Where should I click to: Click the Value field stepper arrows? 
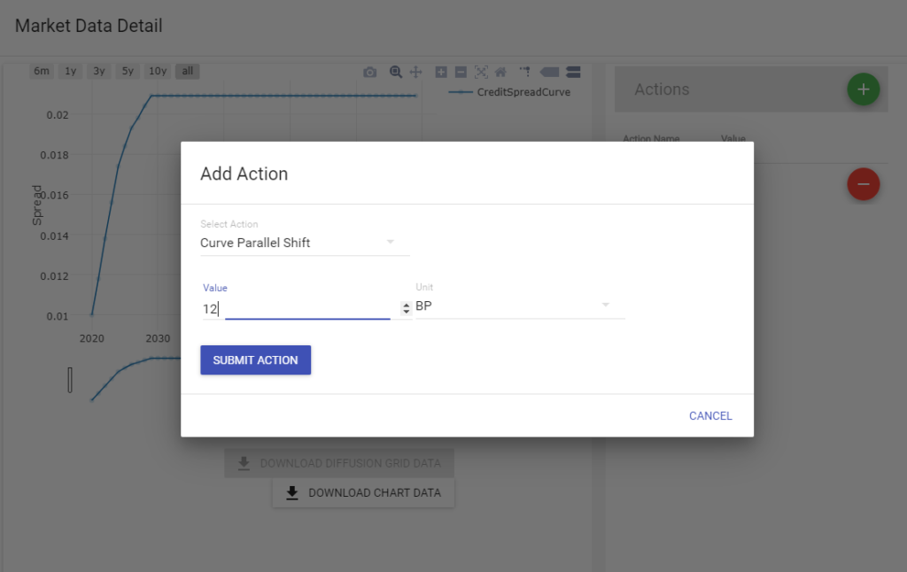pyautogui.click(x=407, y=308)
